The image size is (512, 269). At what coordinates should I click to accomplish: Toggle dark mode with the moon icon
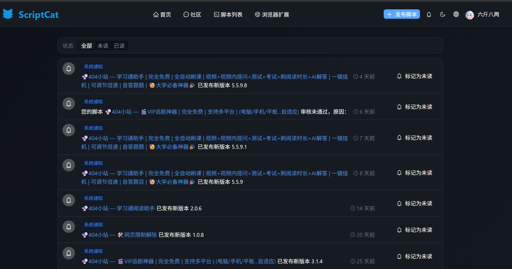click(x=443, y=15)
